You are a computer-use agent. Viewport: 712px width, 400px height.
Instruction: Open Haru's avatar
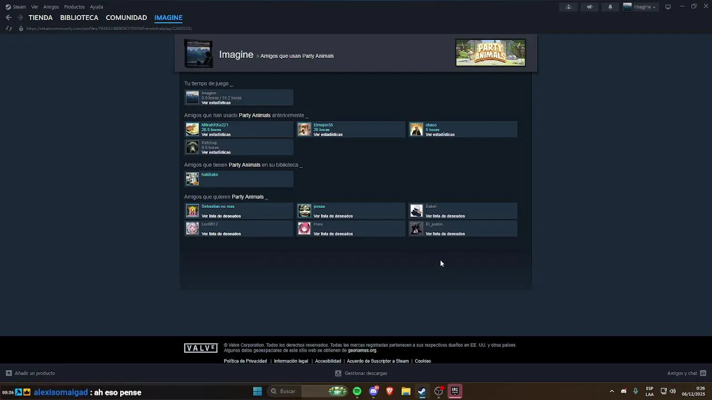point(304,228)
